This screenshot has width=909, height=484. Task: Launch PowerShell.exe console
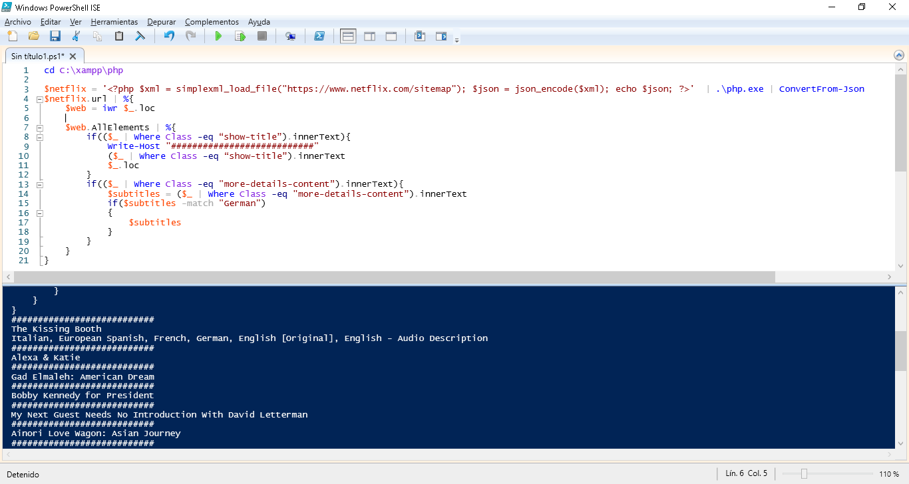point(319,36)
